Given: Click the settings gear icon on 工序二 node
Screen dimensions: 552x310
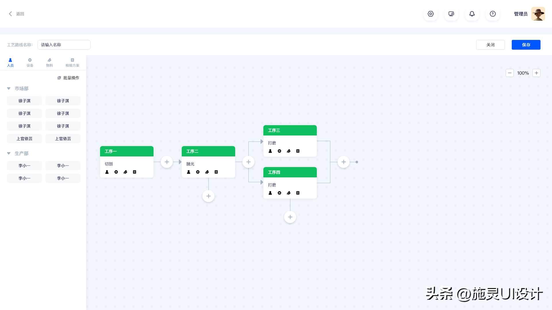Looking at the screenshot, I should coord(198,172).
